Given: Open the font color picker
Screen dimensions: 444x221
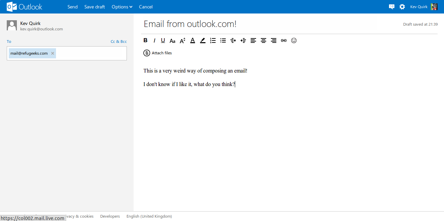Looking at the screenshot, I should [x=193, y=40].
